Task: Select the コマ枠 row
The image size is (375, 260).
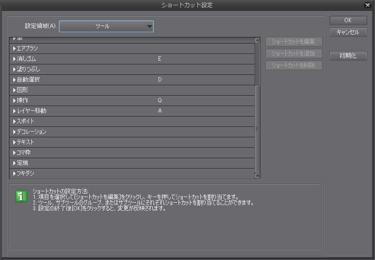Action: pyautogui.click(x=132, y=152)
